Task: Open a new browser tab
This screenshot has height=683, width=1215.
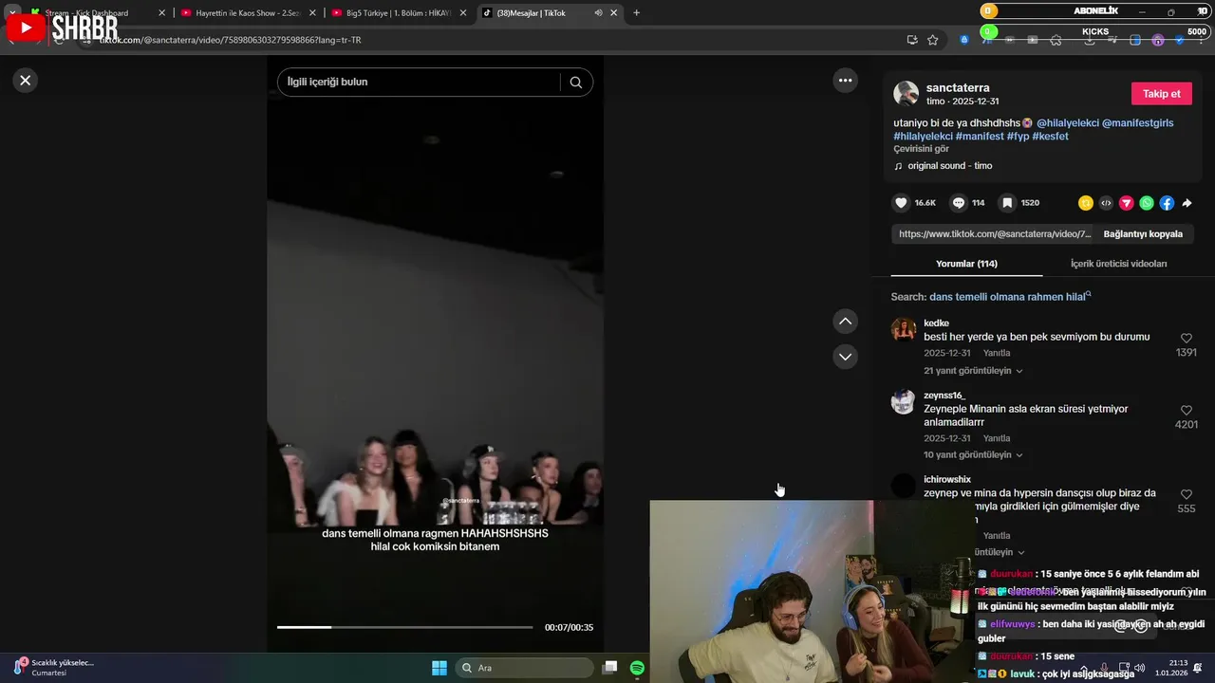Action: [636, 13]
